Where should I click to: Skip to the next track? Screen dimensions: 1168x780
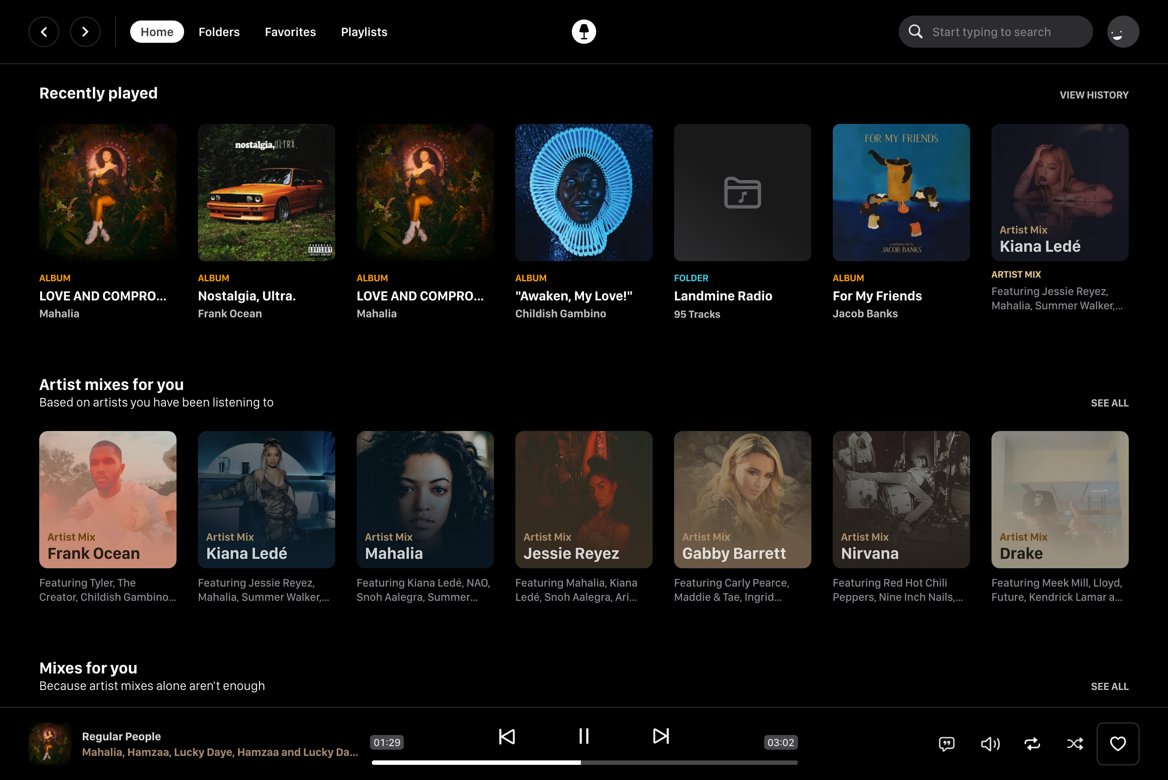click(x=661, y=736)
